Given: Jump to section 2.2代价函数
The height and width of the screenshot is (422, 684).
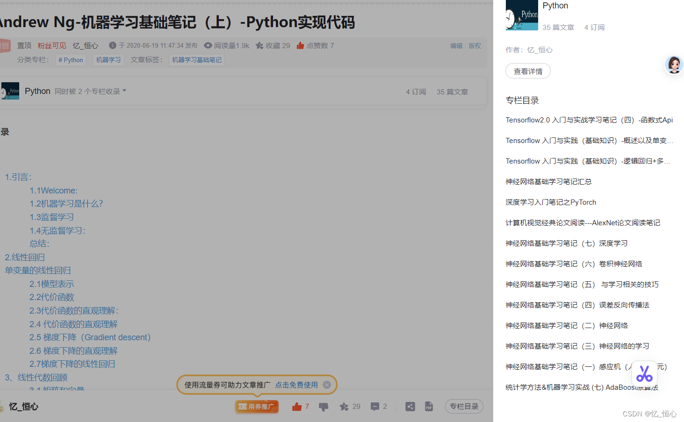Looking at the screenshot, I should click(52, 297).
